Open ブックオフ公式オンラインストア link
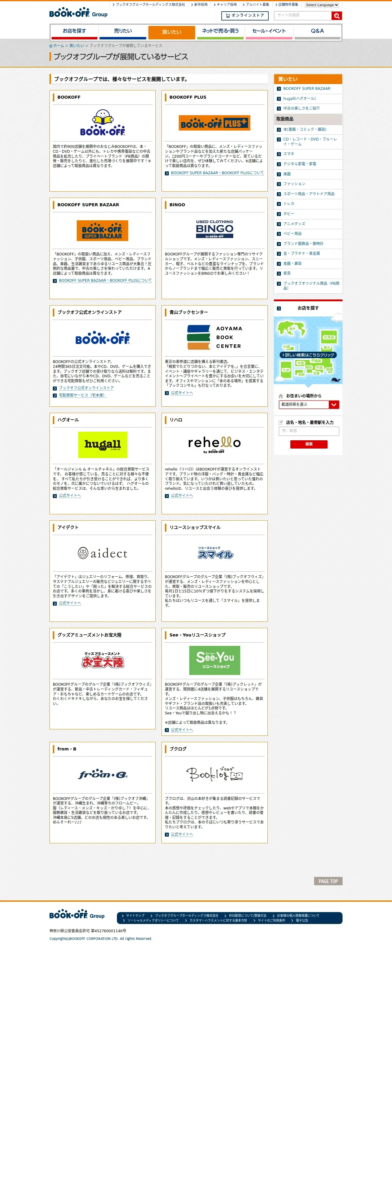The image size is (392, 1177). (86, 388)
